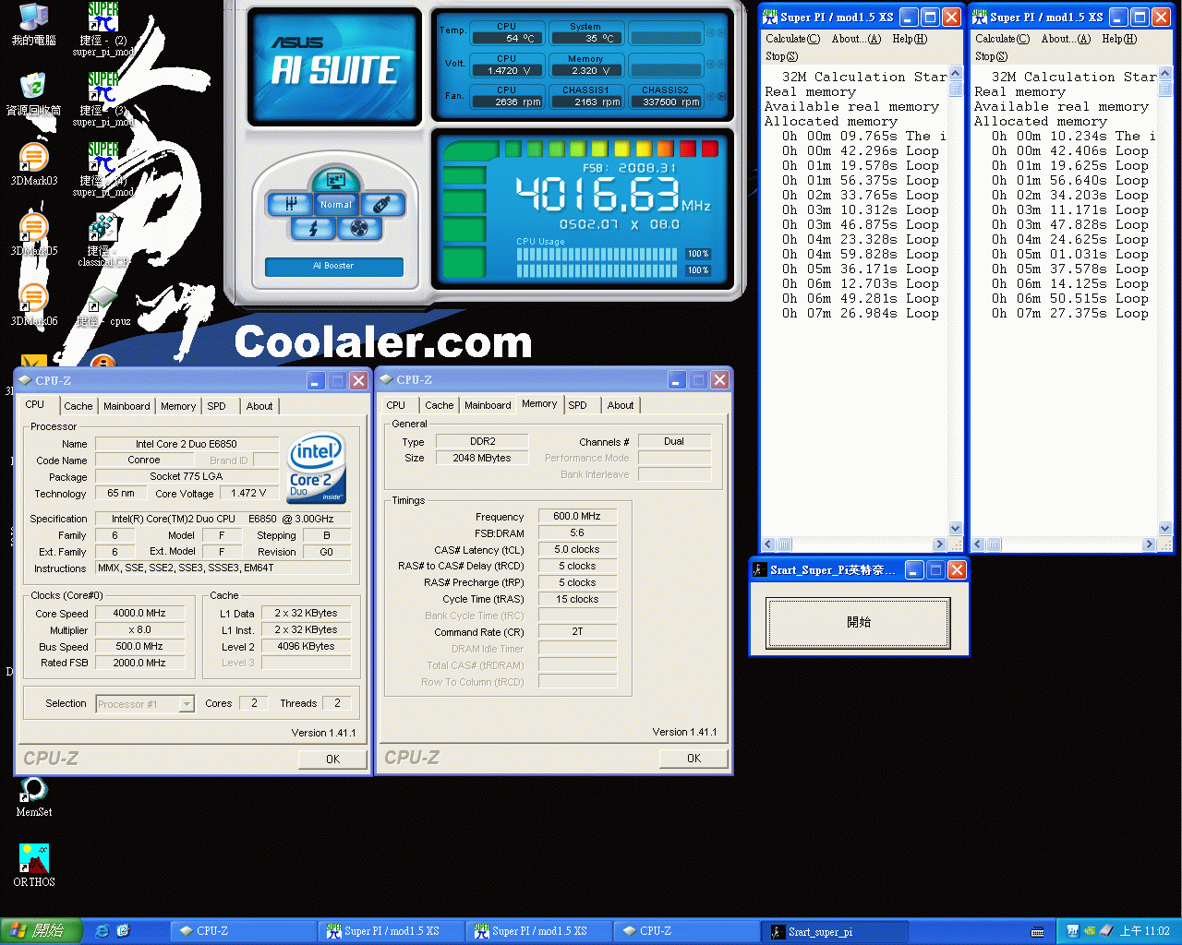Switch to Cache tab in left CPU-Z window
Screen dimensions: 1182x945
[x=78, y=406]
